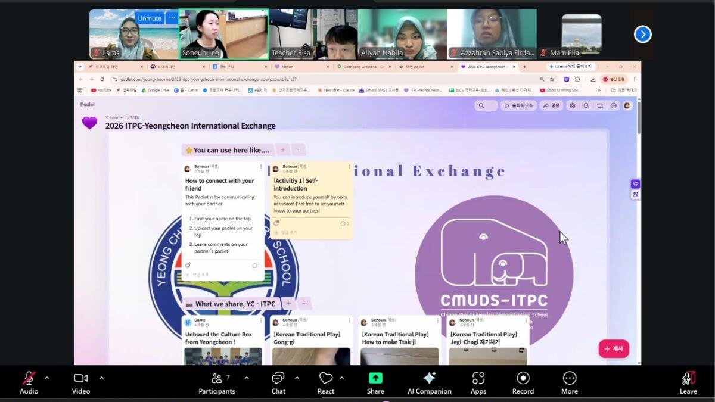715x402 pixels.
Task: Select Soheun Lee video thumbnail
Action: (x=223, y=34)
